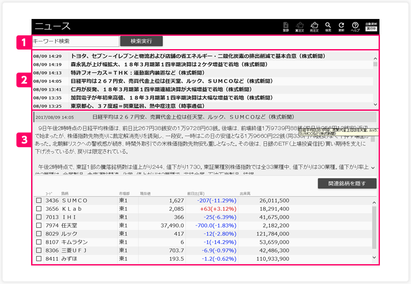Check the box for 8411 みずほ

(39, 259)
